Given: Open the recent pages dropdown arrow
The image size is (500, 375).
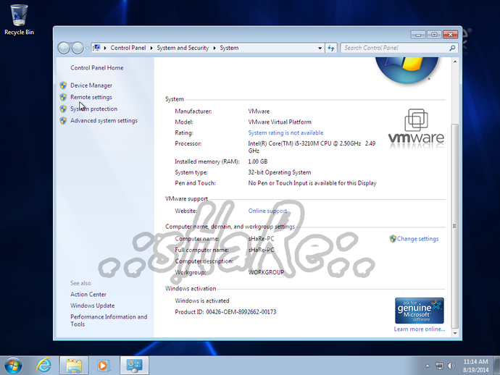Looking at the screenshot, I should tap(87, 48).
